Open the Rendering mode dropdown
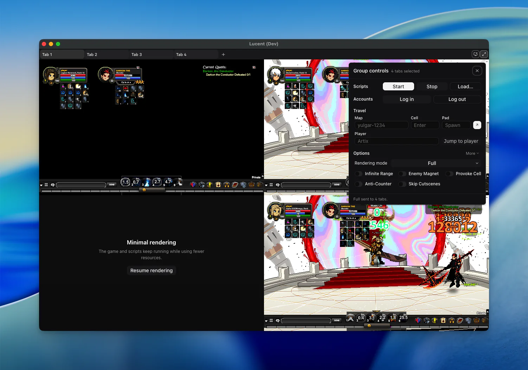 (436, 163)
